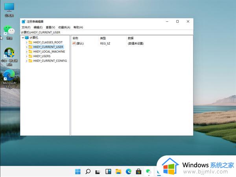
Task: Select the HKEY_USERS tree item
Action: 42,56
